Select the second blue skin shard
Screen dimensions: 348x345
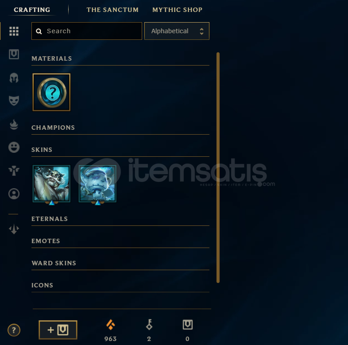click(98, 184)
